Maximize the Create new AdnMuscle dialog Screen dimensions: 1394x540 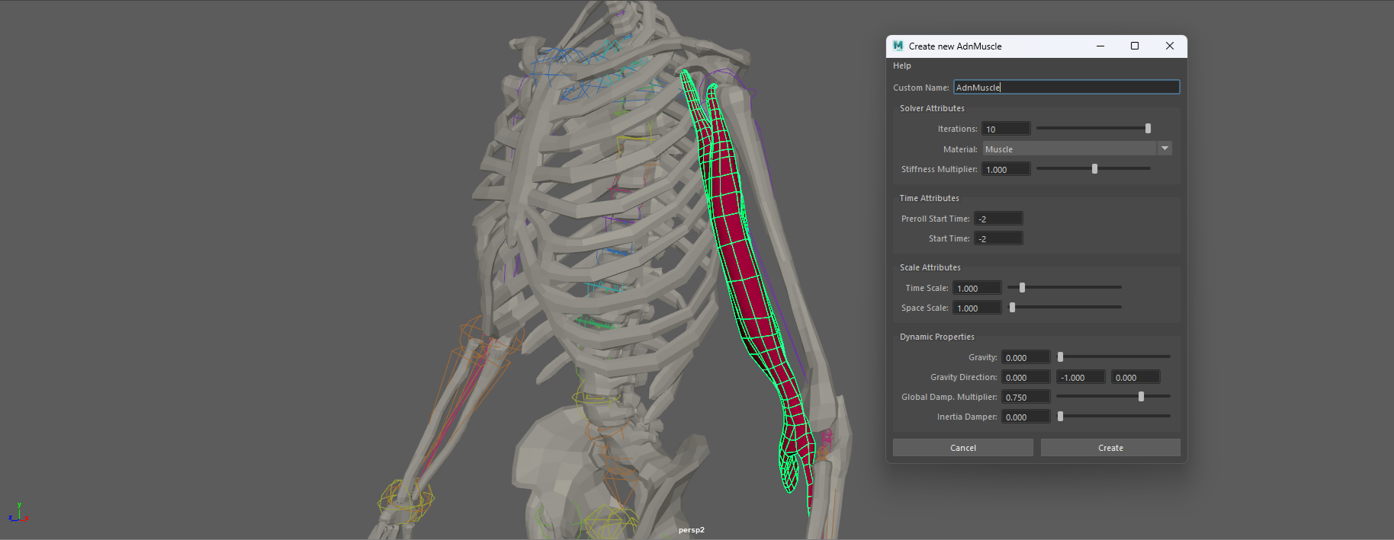point(1135,46)
